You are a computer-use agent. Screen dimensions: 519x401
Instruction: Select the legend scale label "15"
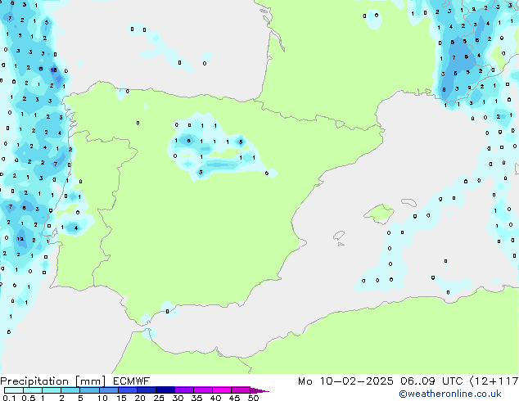121,398
